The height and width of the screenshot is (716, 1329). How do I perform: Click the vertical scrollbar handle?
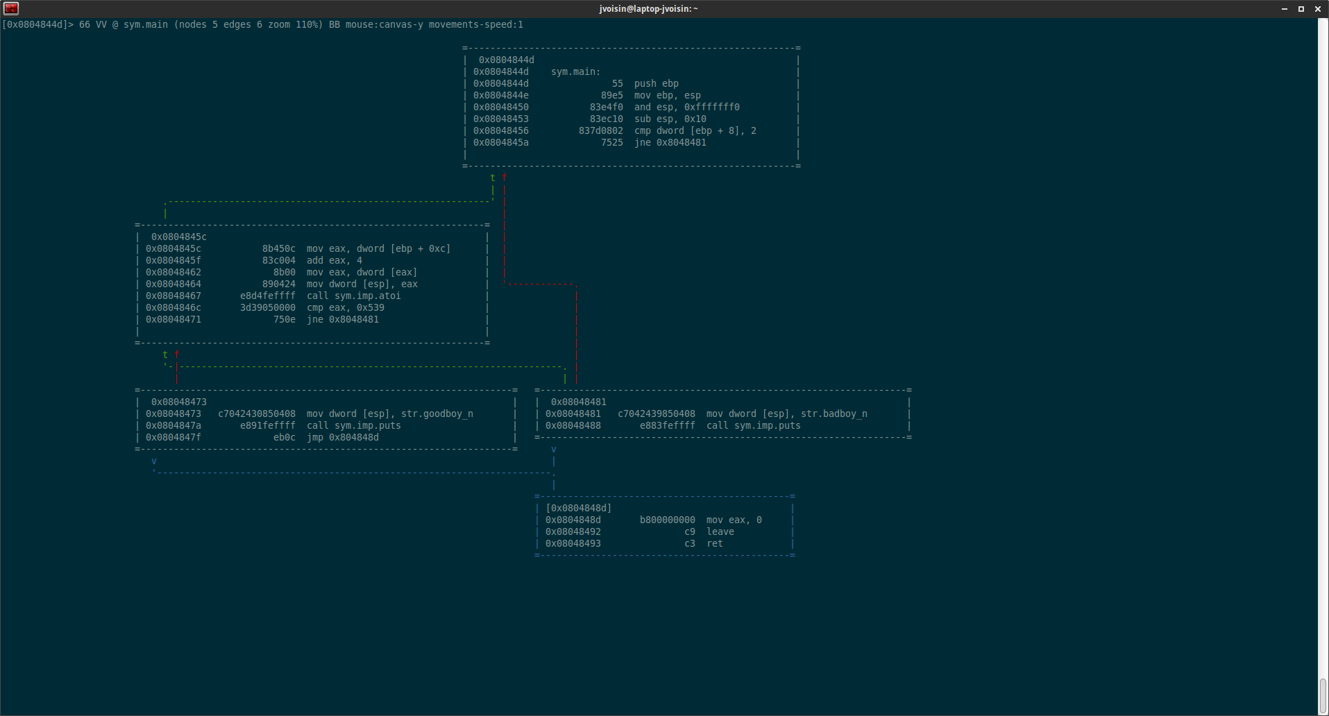click(1323, 694)
